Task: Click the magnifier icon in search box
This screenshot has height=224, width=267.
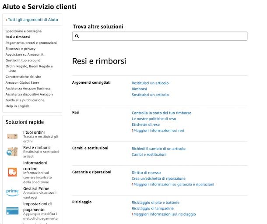Action: tap(77, 36)
